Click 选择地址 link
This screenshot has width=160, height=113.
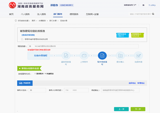point(132,83)
